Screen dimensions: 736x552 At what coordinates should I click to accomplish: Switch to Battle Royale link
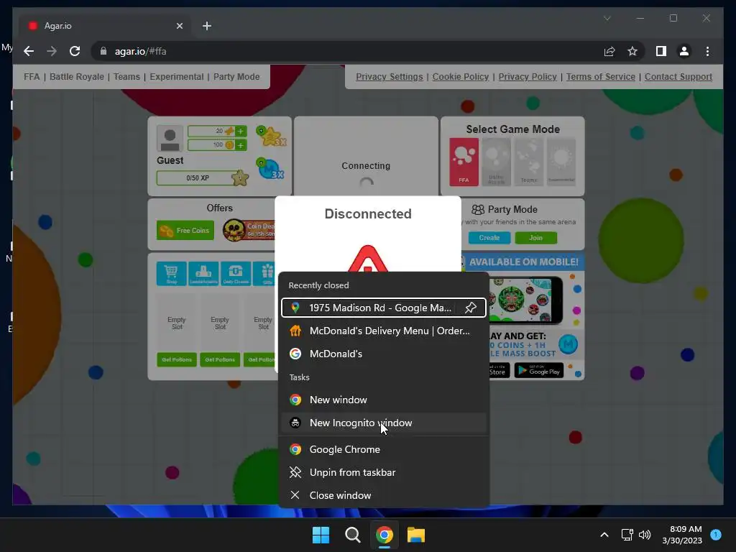click(x=76, y=76)
